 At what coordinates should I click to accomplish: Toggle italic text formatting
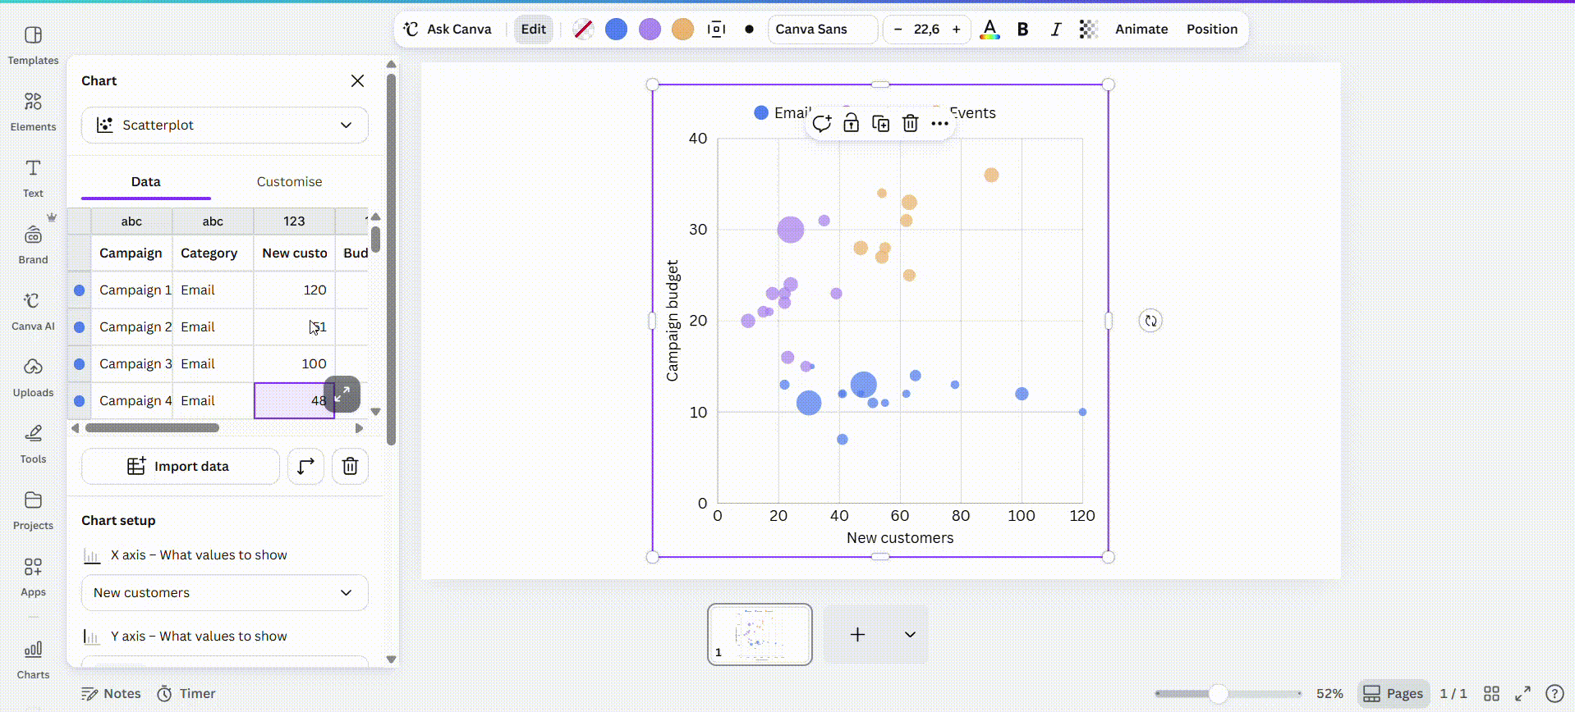[x=1055, y=29]
